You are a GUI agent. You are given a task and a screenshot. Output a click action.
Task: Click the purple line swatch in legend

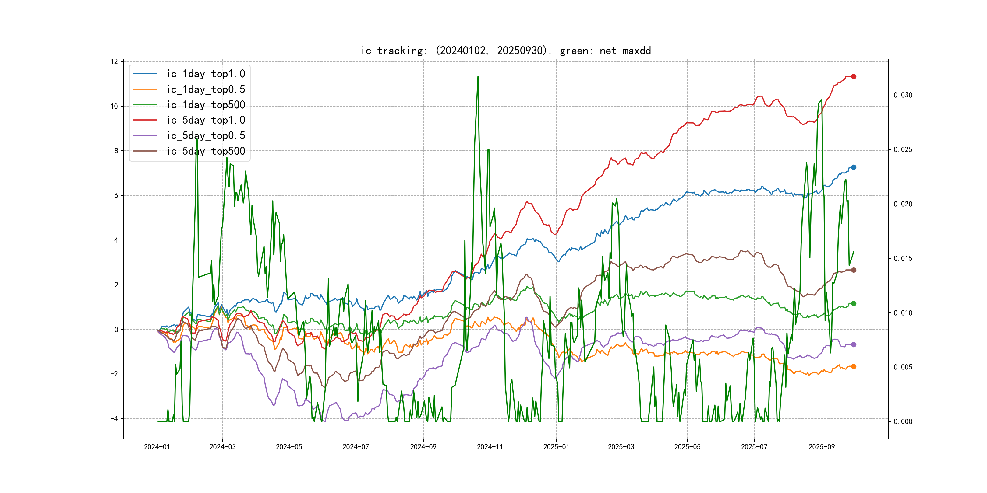point(145,135)
